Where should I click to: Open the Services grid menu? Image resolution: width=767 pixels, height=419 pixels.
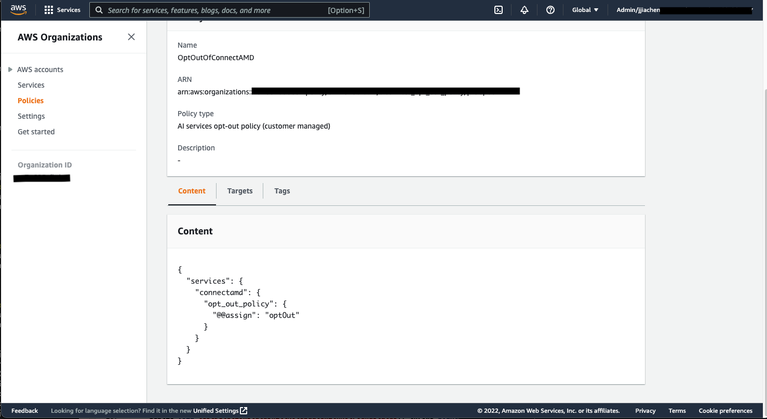[62, 10]
